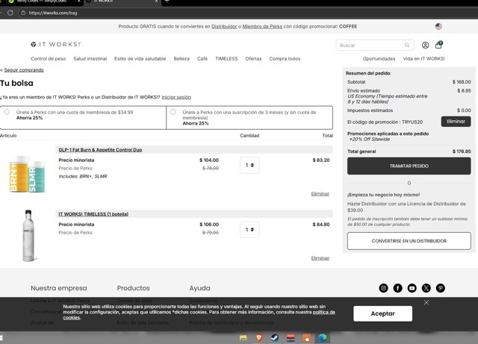Click the browser address bar URL
Image resolution: width=478 pixels, height=344 pixels.
pyautogui.click(x=53, y=13)
